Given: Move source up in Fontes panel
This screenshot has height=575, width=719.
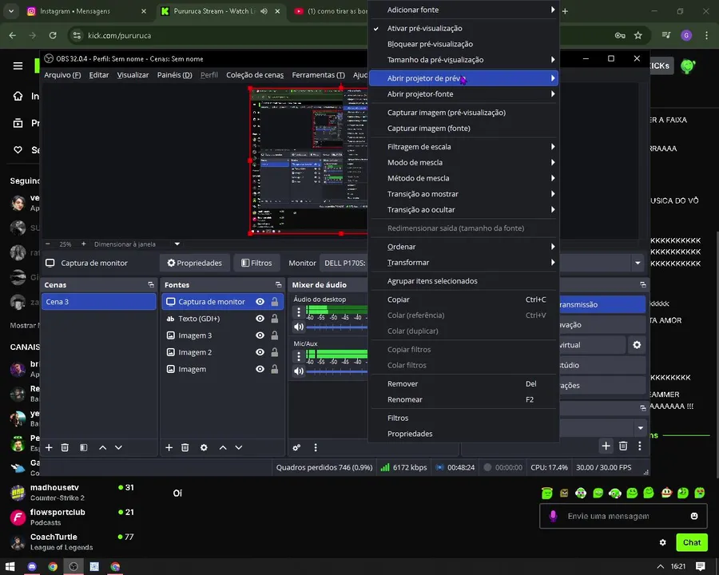Looking at the screenshot, I should (x=223, y=447).
